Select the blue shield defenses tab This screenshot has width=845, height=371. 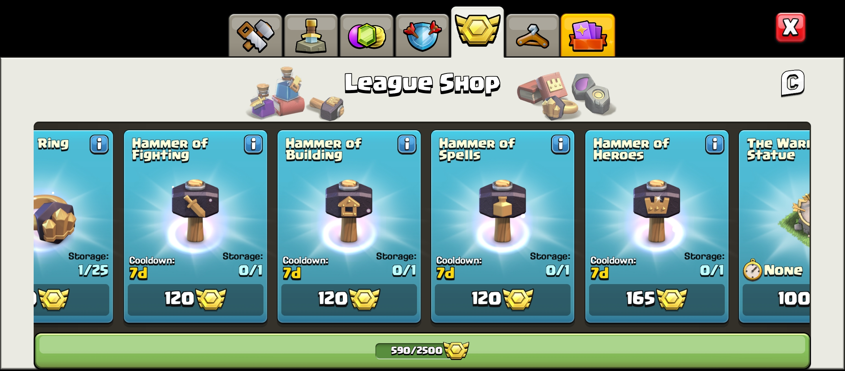click(422, 35)
